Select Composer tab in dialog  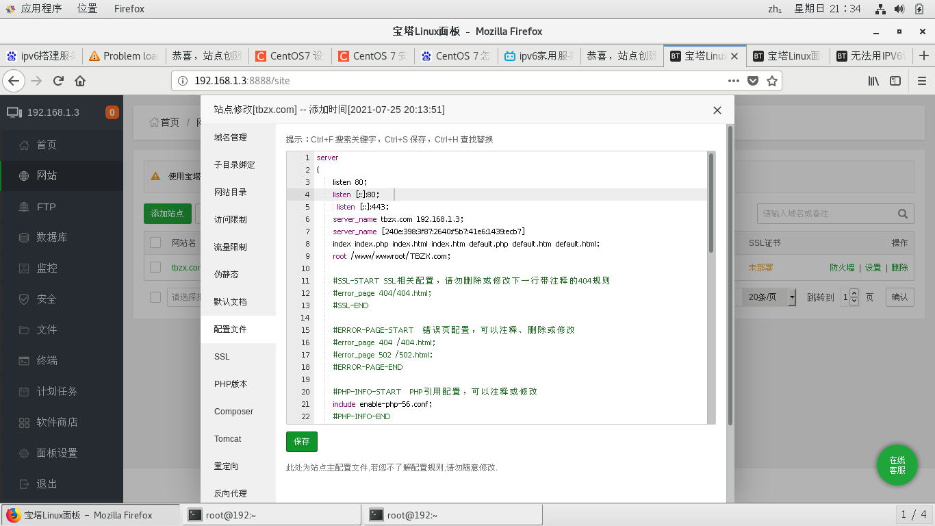[x=238, y=412]
